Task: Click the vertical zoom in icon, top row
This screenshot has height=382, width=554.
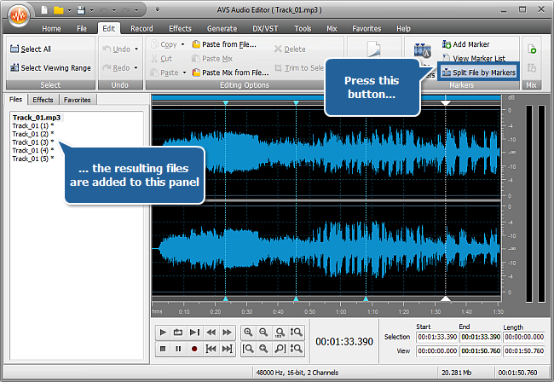Action: (x=296, y=333)
